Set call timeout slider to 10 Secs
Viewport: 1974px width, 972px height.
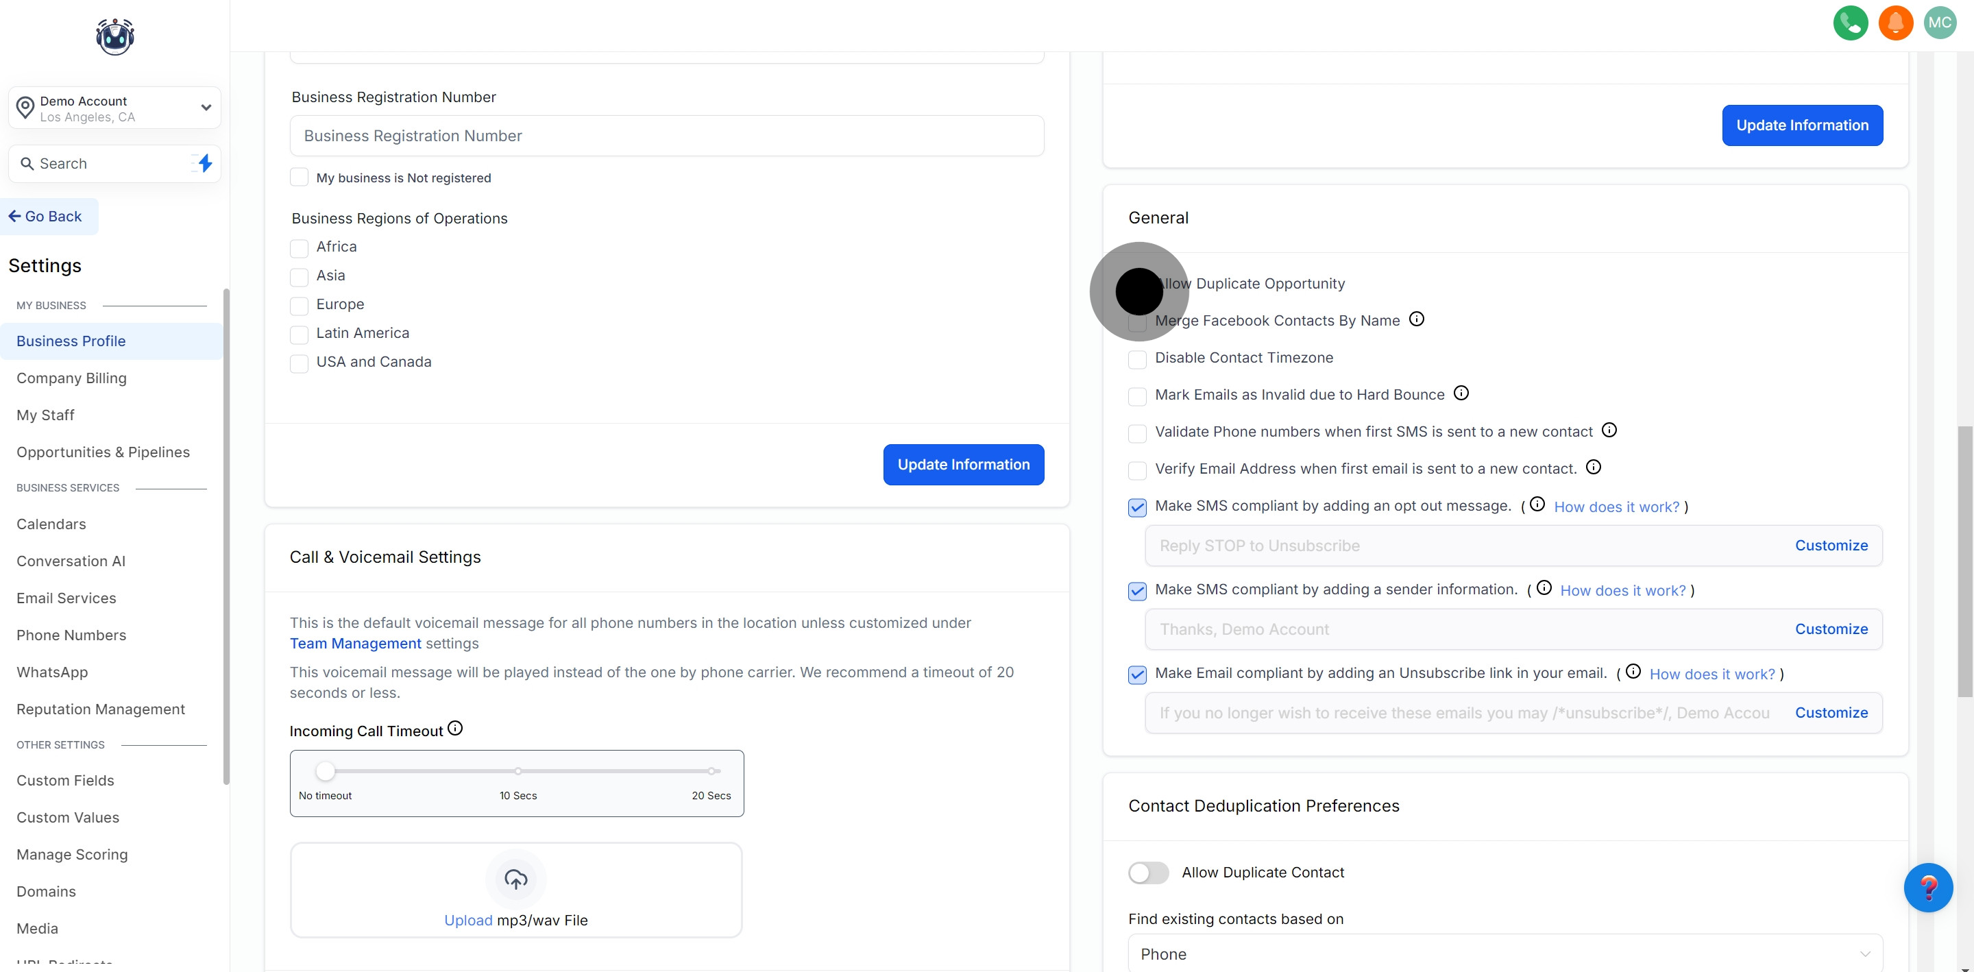[518, 771]
